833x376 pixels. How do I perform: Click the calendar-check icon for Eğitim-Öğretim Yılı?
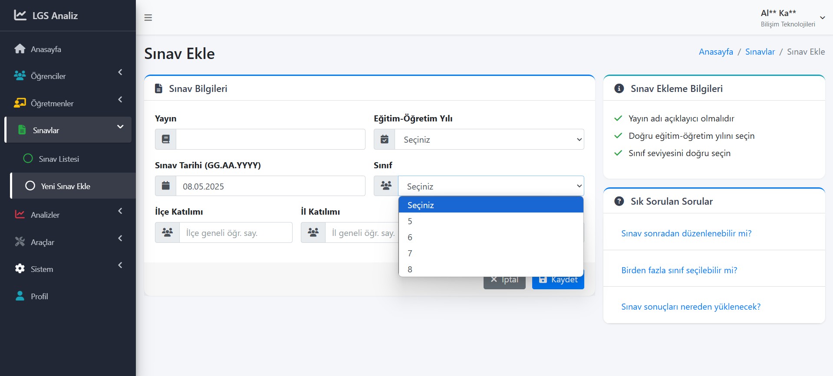(384, 139)
